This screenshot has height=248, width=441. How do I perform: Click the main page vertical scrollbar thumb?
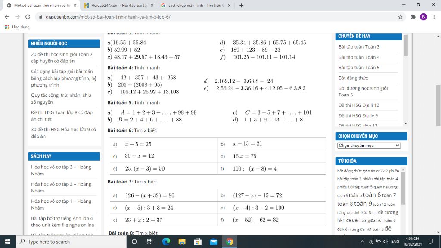[438, 105]
